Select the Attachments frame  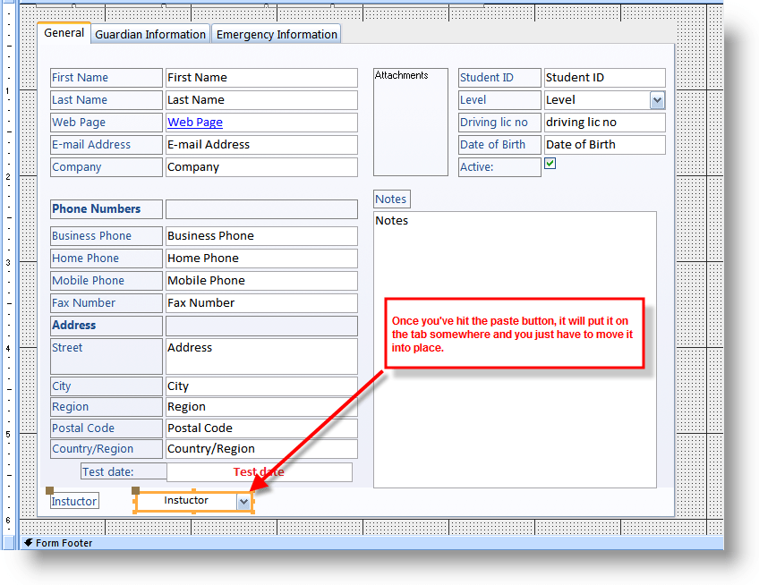[410, 123]
